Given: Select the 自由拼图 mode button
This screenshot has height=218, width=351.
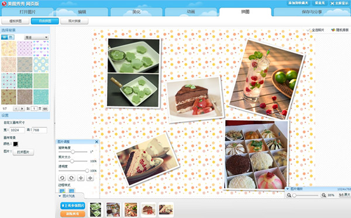Looking at the screenshot, I should pos(45,21).
